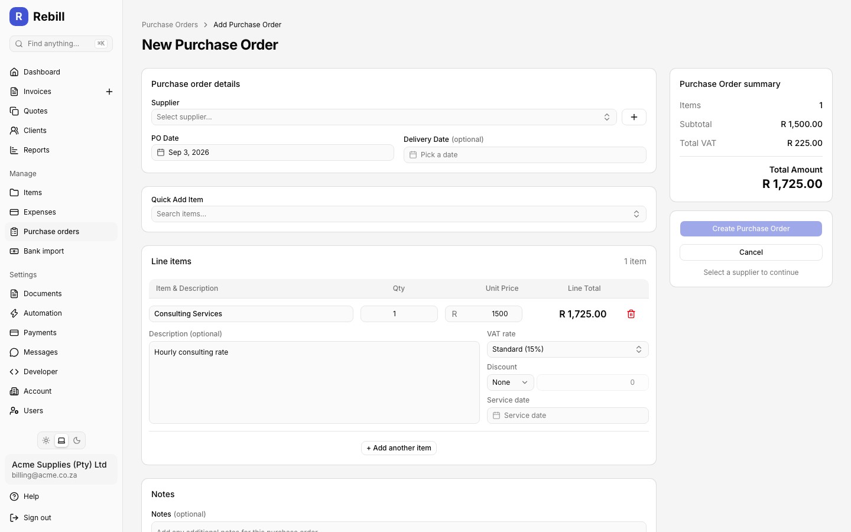Open the VAT rate Standard (15%) dropdown

click(x=568, y=349)
